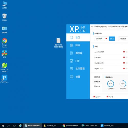Toggle the MySQL5.7.26 red status square
The width and height of the screenshot is (128, 128).
[124, 63]
